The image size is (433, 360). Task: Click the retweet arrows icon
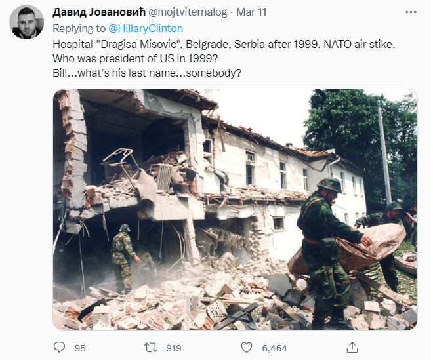pyautogui.click(x=152, y=348)
